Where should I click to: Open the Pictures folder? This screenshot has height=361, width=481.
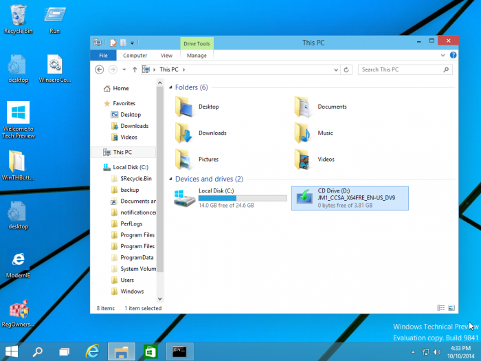pyautogui.click(x=184, y=159)
